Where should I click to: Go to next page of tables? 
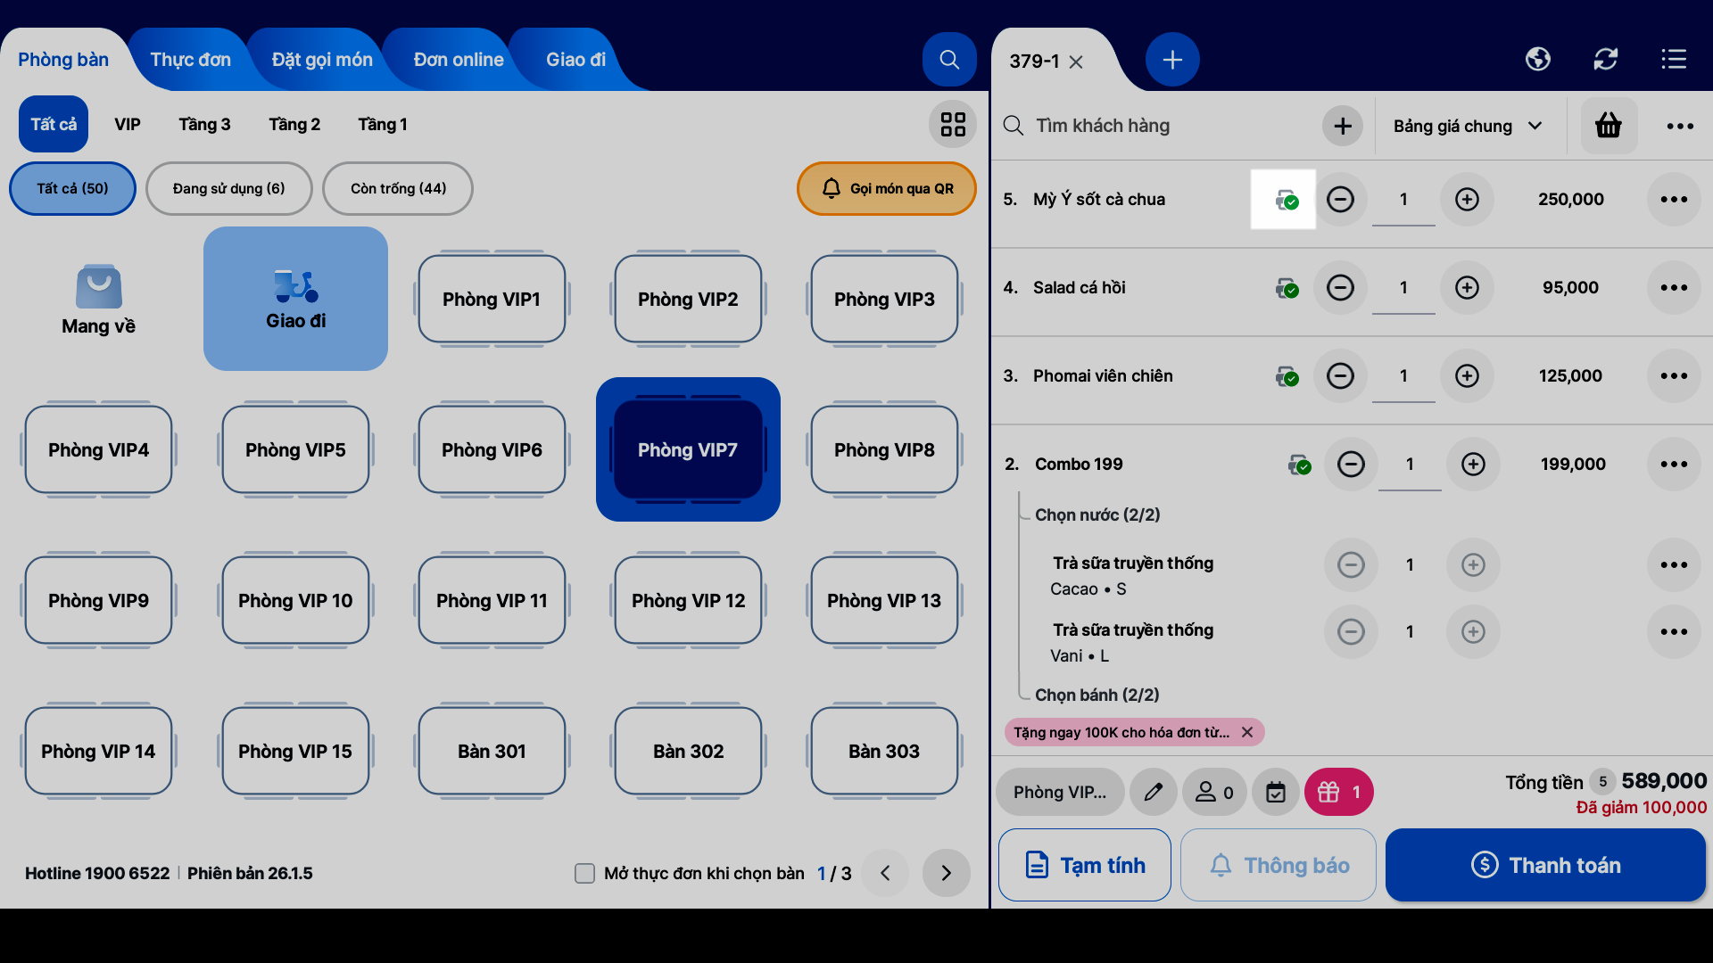coord(946,873)
